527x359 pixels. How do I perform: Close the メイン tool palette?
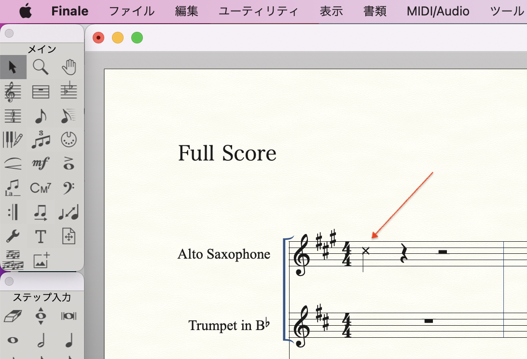[10, 33]
